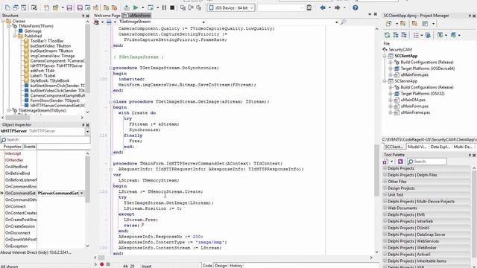Open the Model View tab in Project Manager
The width and height of the screenshot is (477, 268).
pyautogui.click(x=417, y=147)
